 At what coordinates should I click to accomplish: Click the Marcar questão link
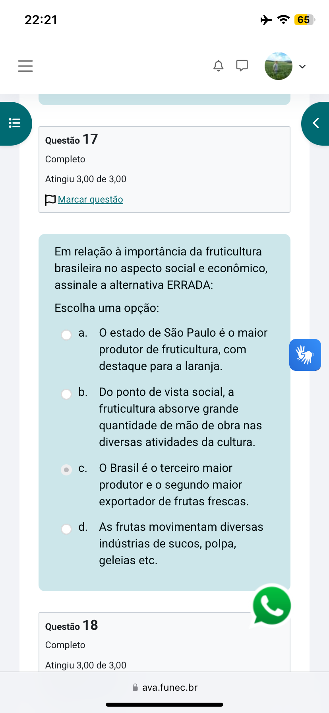pyautogui.click(x=91, y=199)
